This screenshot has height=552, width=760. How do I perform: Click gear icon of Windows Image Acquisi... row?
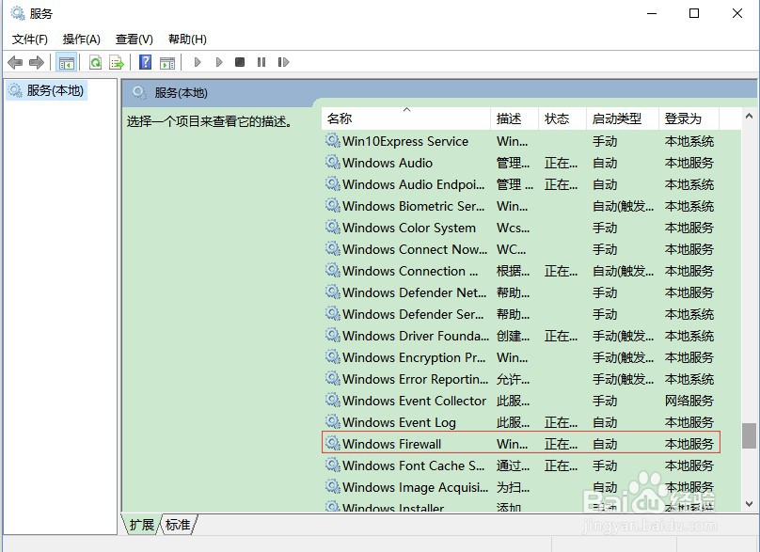(333, 486)
